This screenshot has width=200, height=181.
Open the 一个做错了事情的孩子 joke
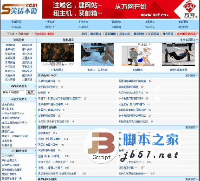click(131, 98)
